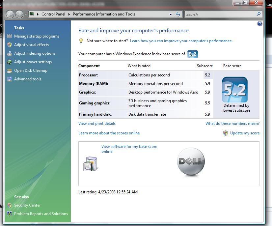
Task: Click the shield icon beside Update my score
Action: [226, 133]
